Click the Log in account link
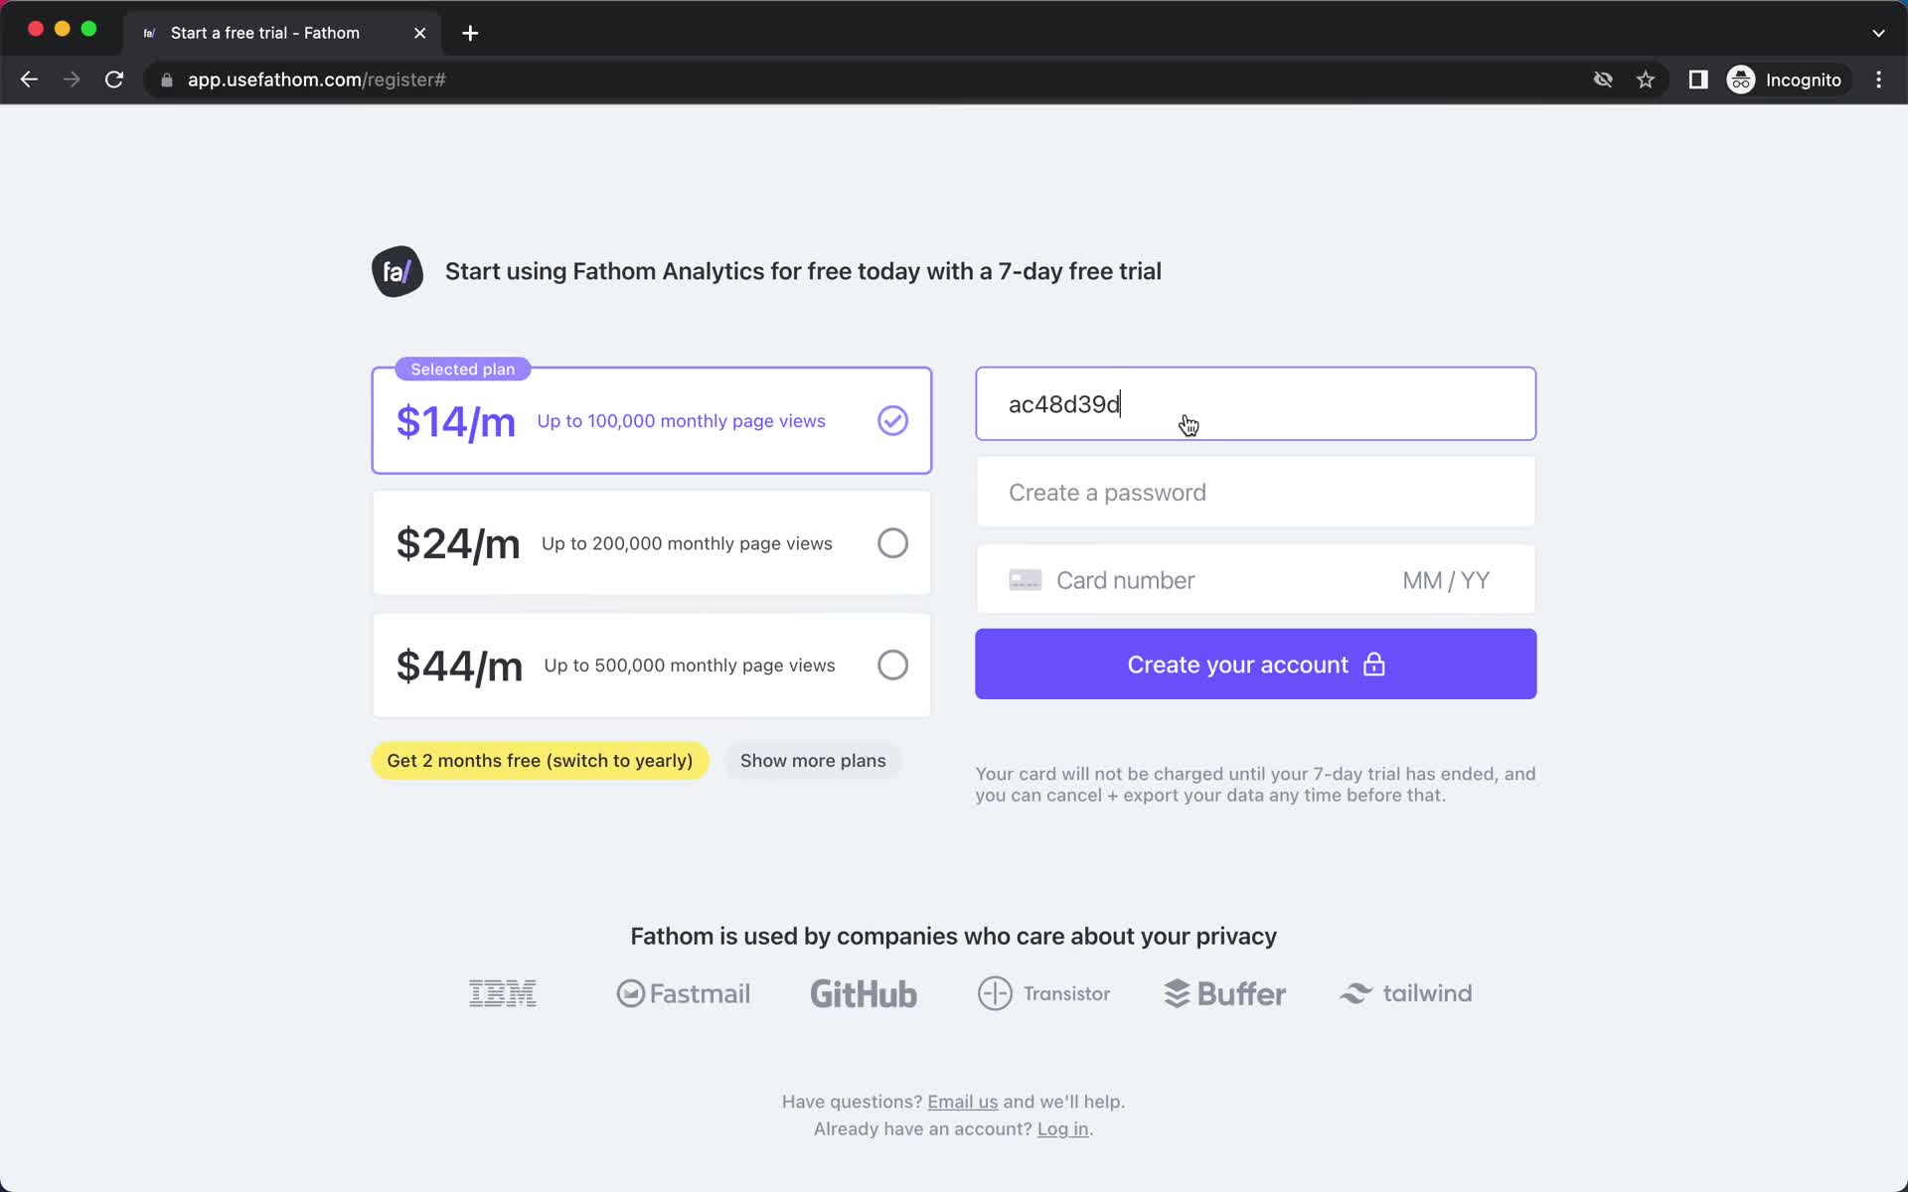 (x=1062, y=1127)
